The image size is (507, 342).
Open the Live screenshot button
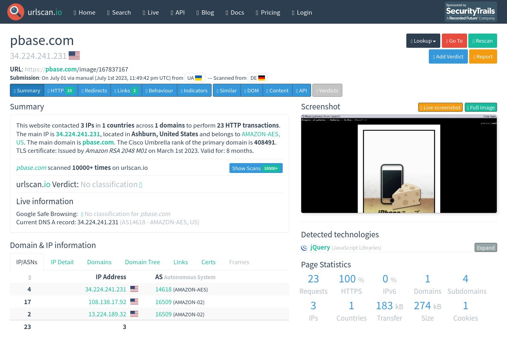coord(440,107)
